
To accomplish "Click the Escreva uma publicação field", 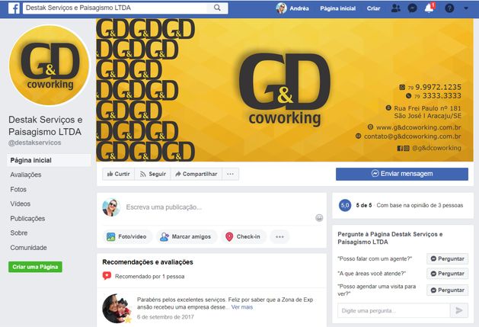I will [x=211, y=207].
